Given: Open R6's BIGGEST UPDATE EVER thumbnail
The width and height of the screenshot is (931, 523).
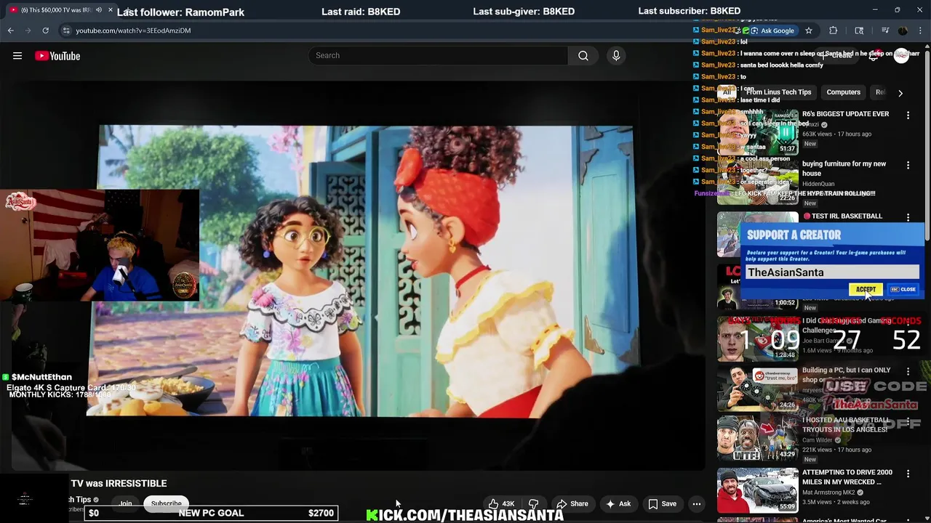Looking at the screenshot, I should (758, 131).
